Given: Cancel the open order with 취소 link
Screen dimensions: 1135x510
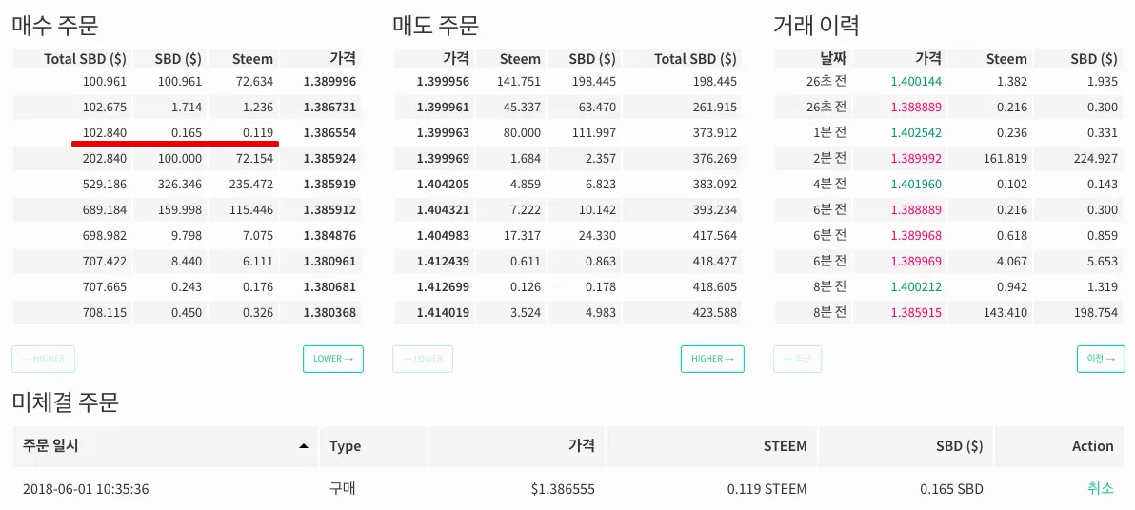Looking at the screenshot, I should point(1100,489).
